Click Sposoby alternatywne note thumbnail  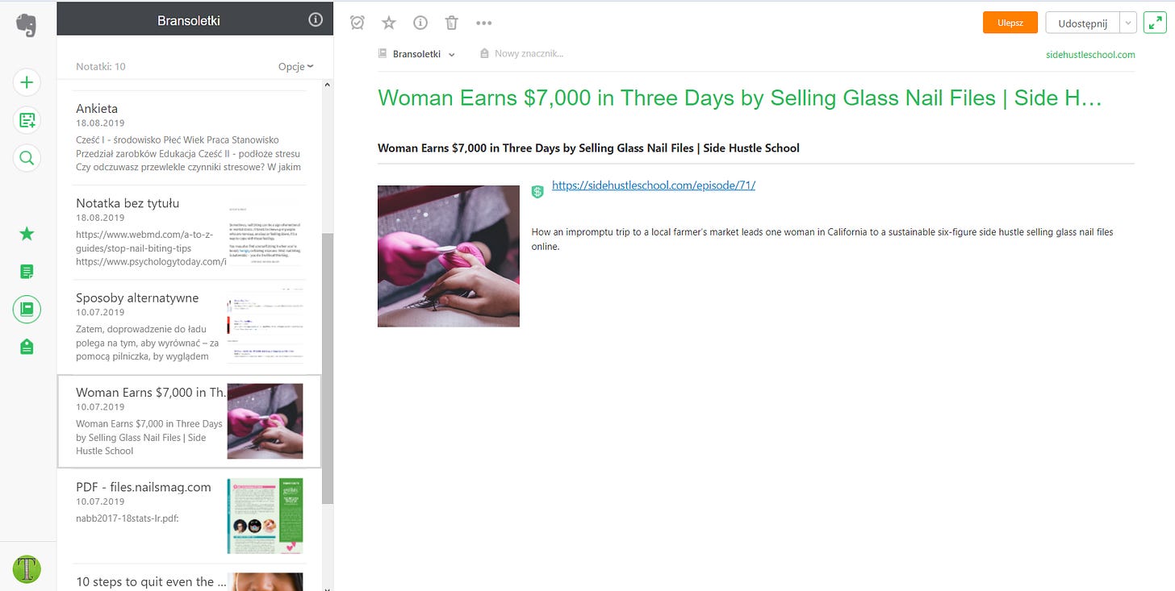pyautogui.click(x=266, y=327)
